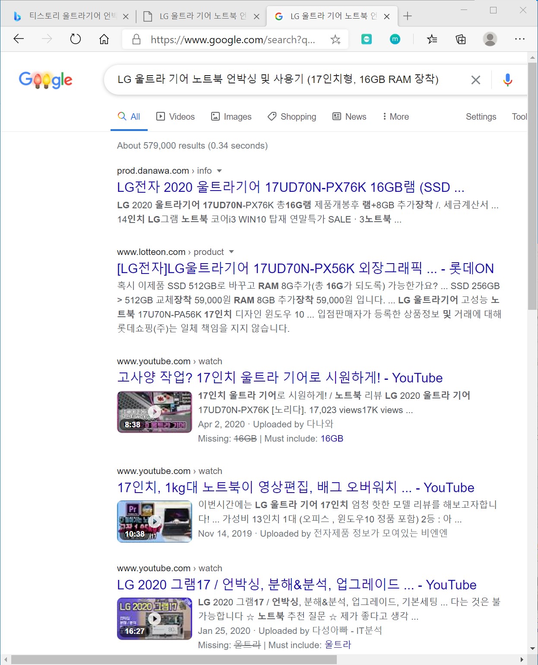Expand the More search filters menu
This screenshot has width=538, height=665.
click(x=396, y=117)
